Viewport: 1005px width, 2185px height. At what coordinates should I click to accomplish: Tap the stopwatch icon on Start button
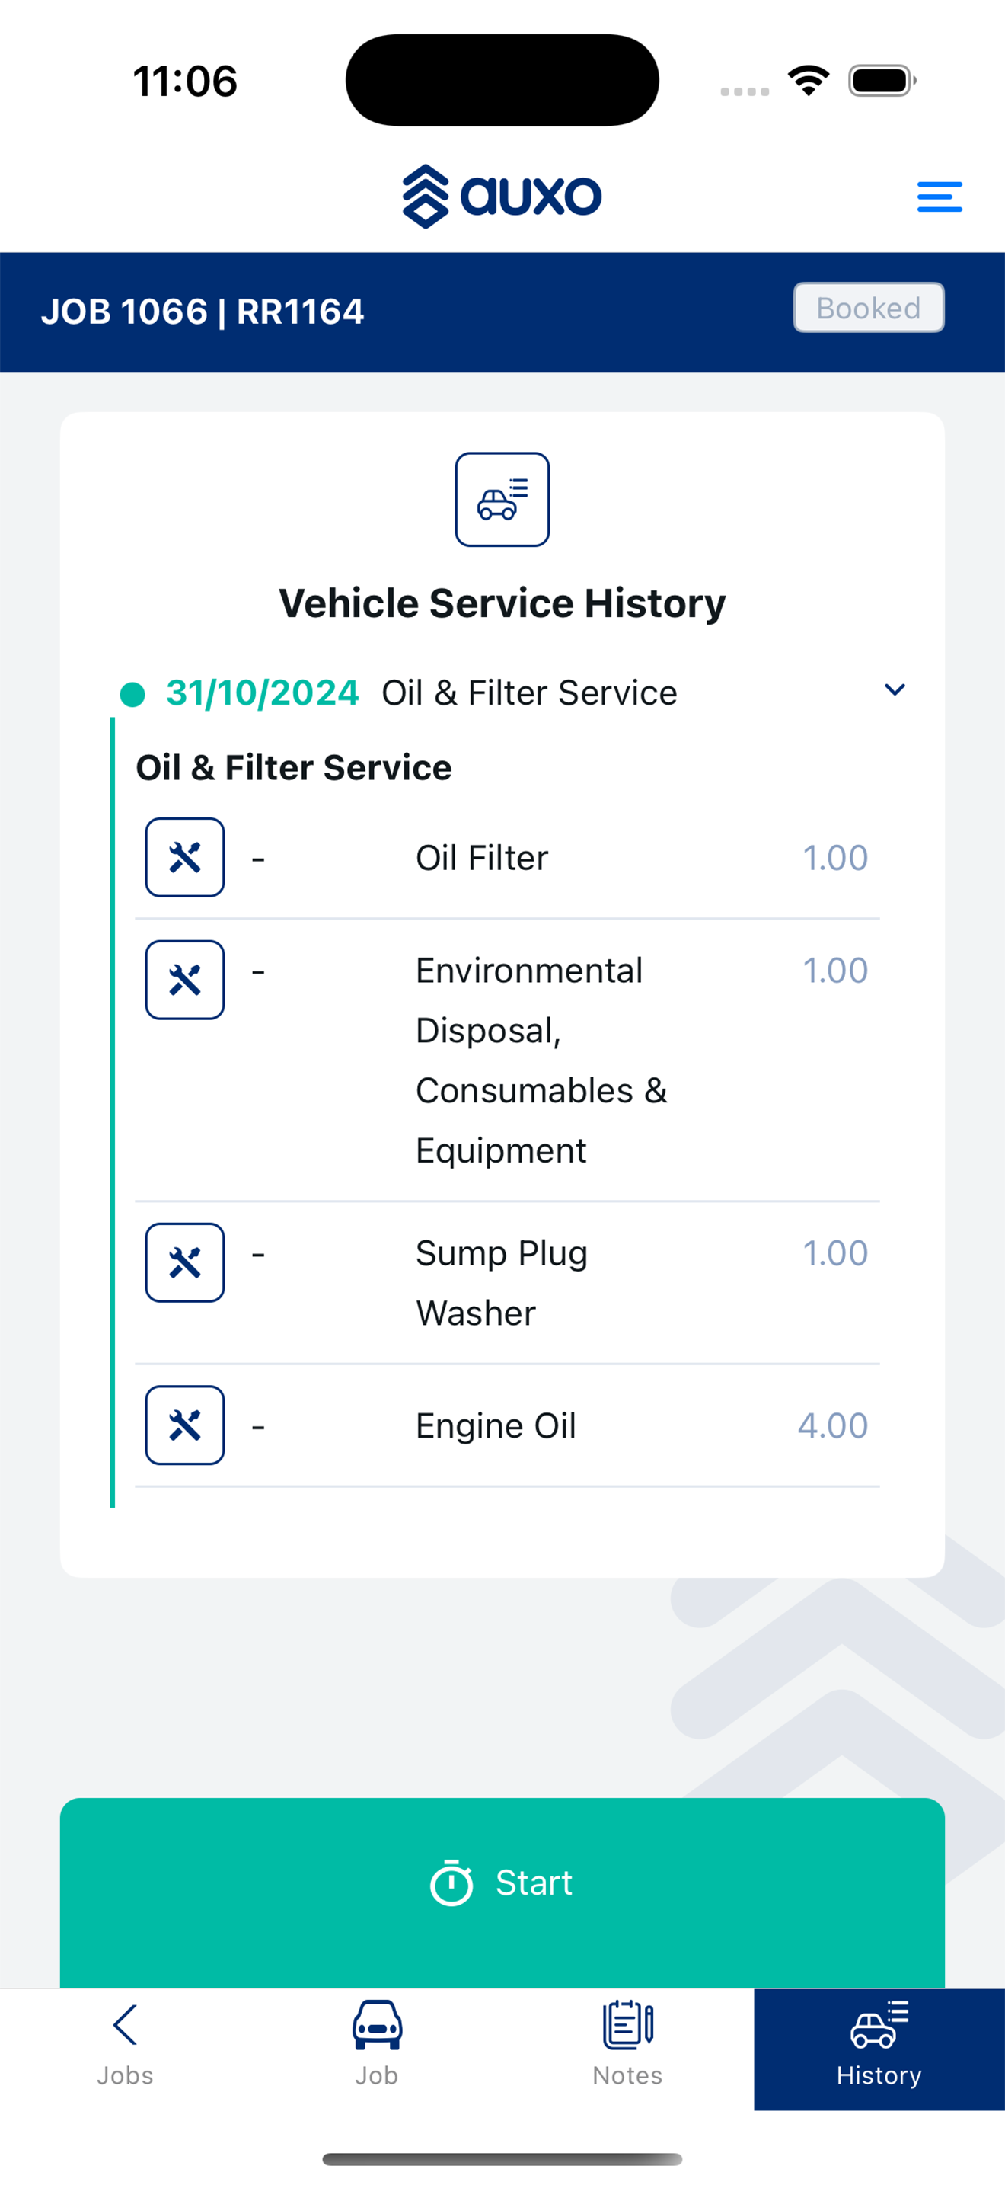click(451, 1883)
